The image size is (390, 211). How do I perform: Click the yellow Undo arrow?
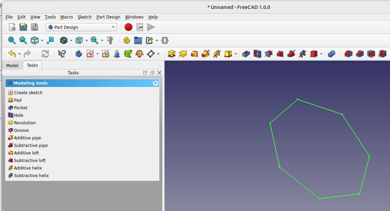12,54
